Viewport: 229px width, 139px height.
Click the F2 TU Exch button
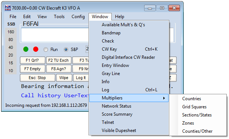59,60
